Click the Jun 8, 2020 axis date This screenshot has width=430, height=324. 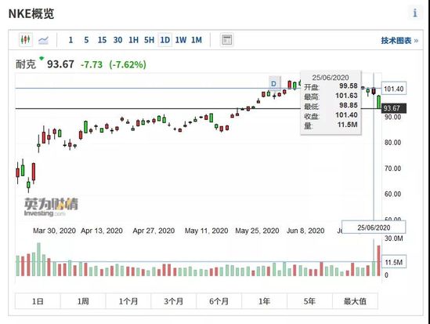(305, 231)
